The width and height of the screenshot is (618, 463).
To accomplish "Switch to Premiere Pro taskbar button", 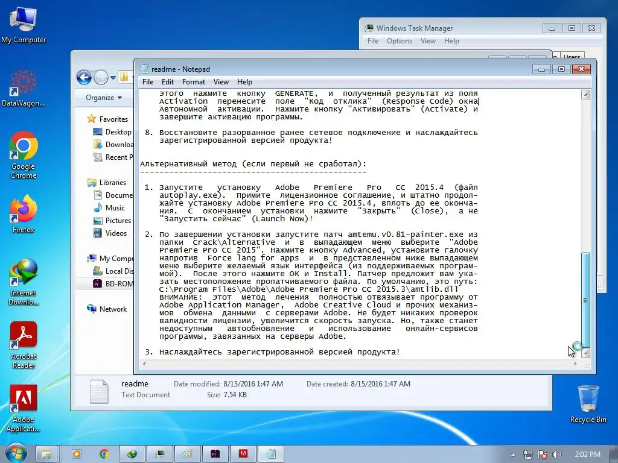I will pos(215,455).
